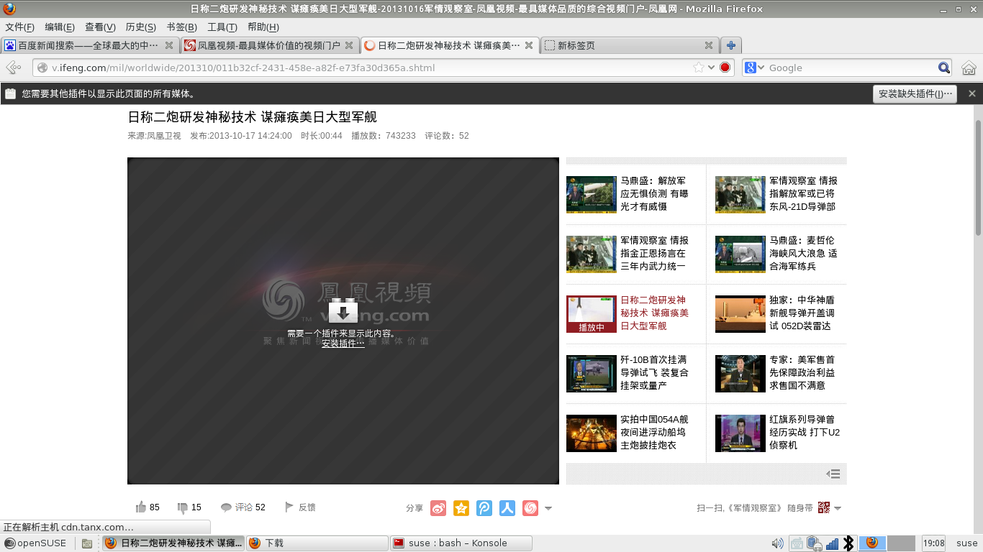The width and height of the screenshot is (983, 552).
Task: Close the plugin notification bar
Action: [971, 93]
